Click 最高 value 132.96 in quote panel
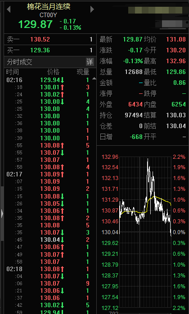189x314 pixels. coord(176,61)
